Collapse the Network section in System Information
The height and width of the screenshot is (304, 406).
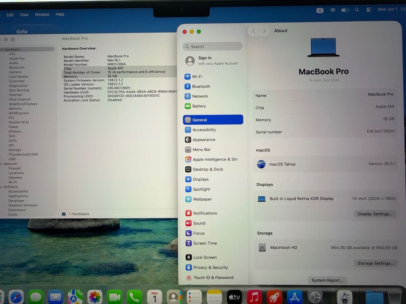point(2,164)
